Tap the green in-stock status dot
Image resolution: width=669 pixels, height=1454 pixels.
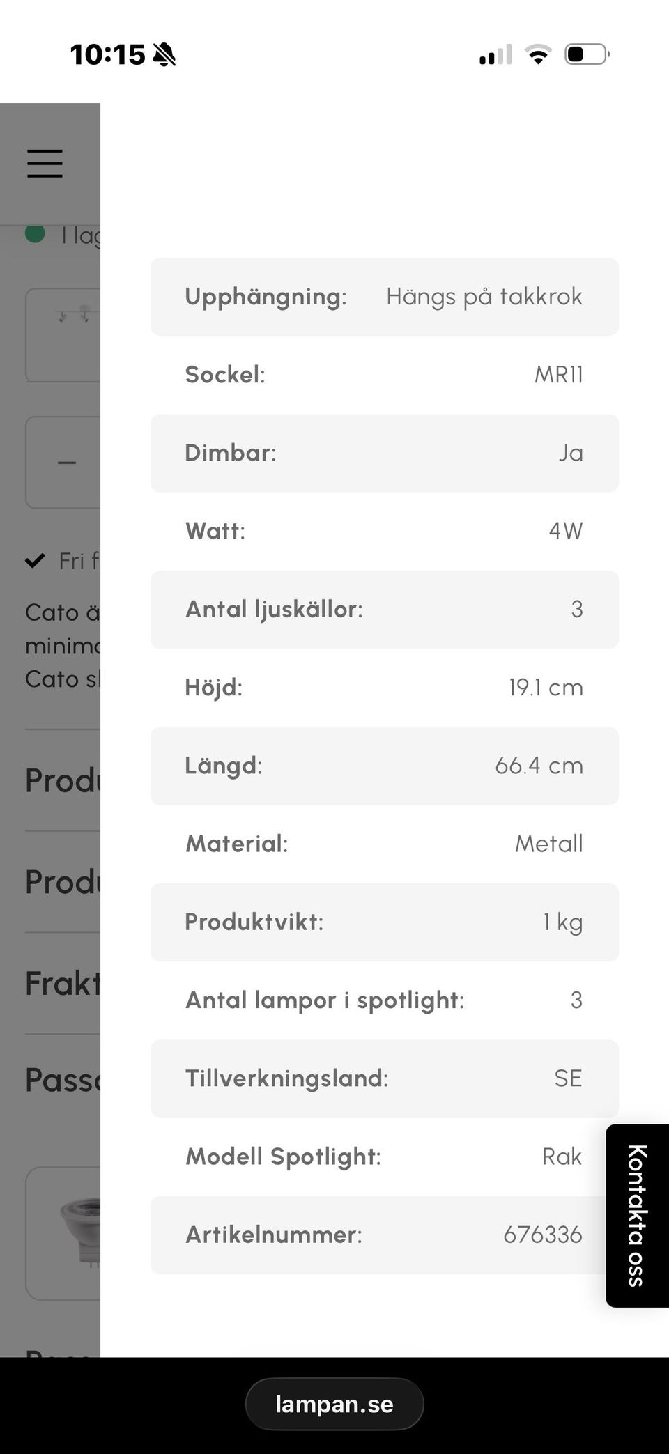point(35,233)
